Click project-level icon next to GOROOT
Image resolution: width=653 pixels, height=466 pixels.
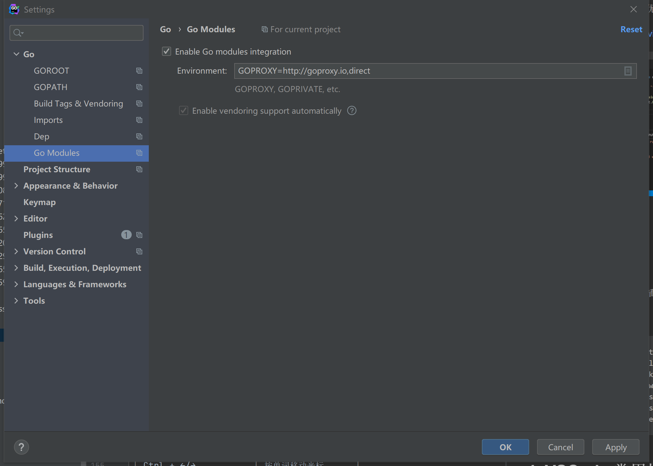pyautogui.click(x=139, y=71)
